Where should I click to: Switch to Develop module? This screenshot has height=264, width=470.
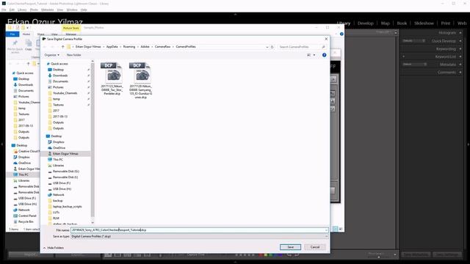click(x=366, y=23)
